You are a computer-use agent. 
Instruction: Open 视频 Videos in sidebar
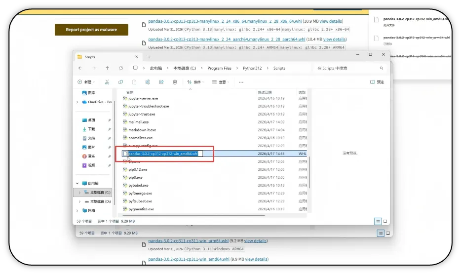coord(88,165)
